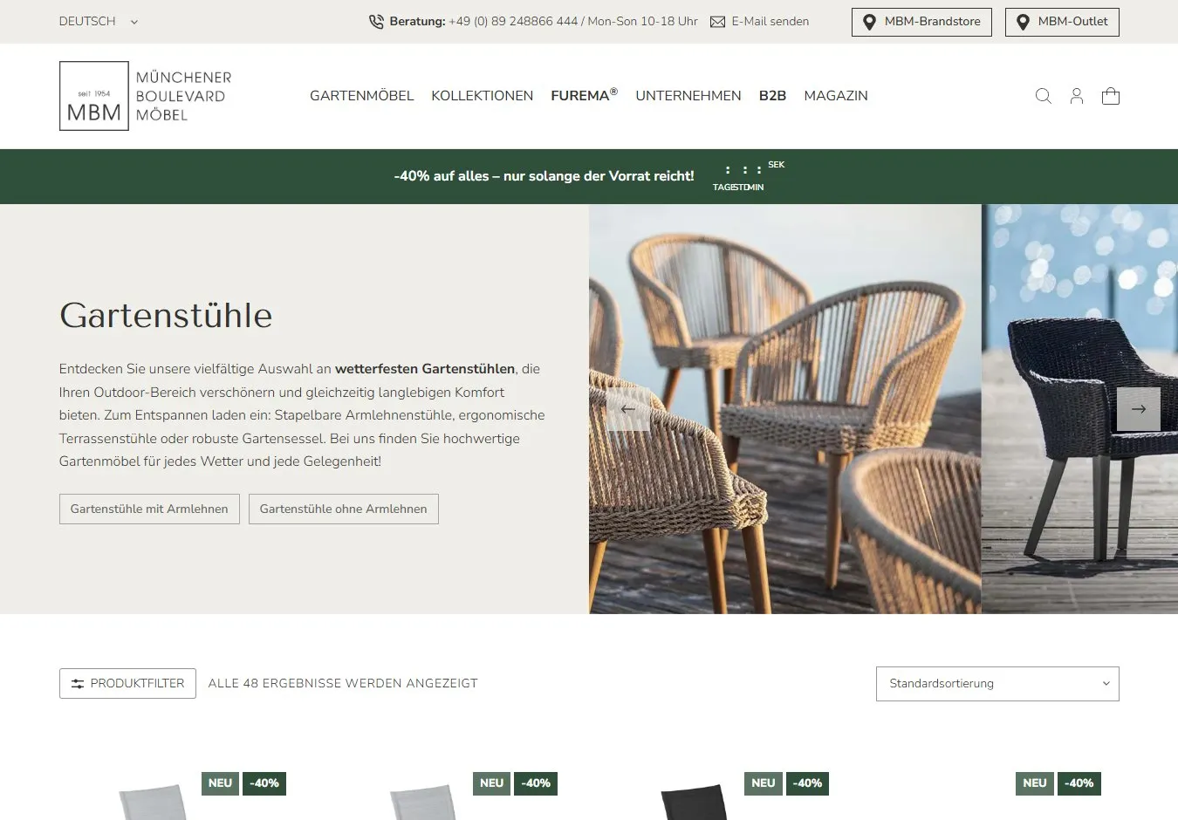Open the KOLLEKTIONEN menu
Viewport: 1178px width, 820px height.
click(482, 96)
